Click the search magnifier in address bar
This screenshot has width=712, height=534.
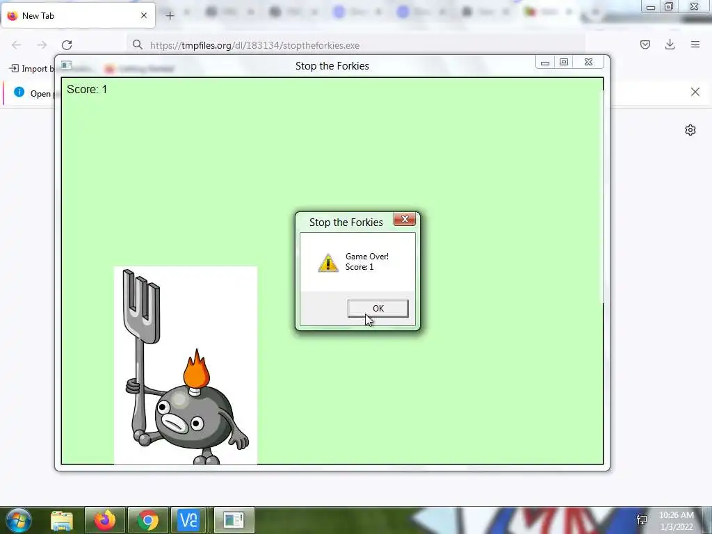click(x=138, y=44)
